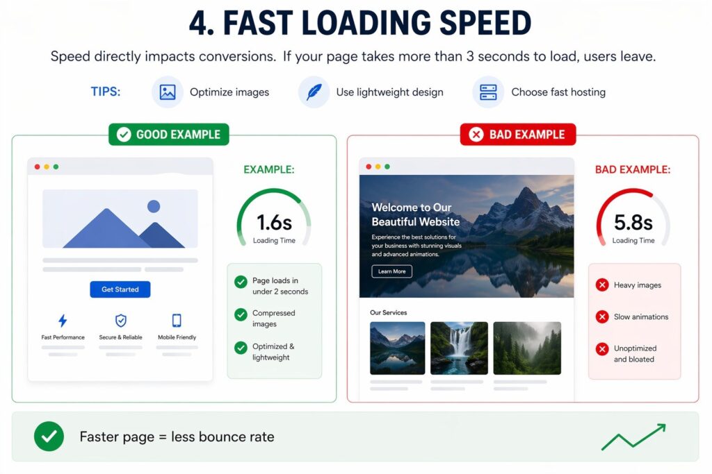Click the Fast Performance lightning bolt icon
The height and width of the screenshot is (474, 712).
point(63,321)
